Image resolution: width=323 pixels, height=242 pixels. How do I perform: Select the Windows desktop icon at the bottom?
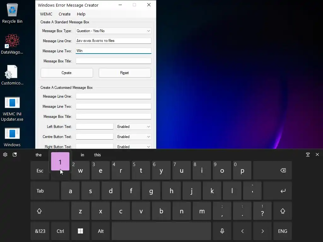(12, 137)
